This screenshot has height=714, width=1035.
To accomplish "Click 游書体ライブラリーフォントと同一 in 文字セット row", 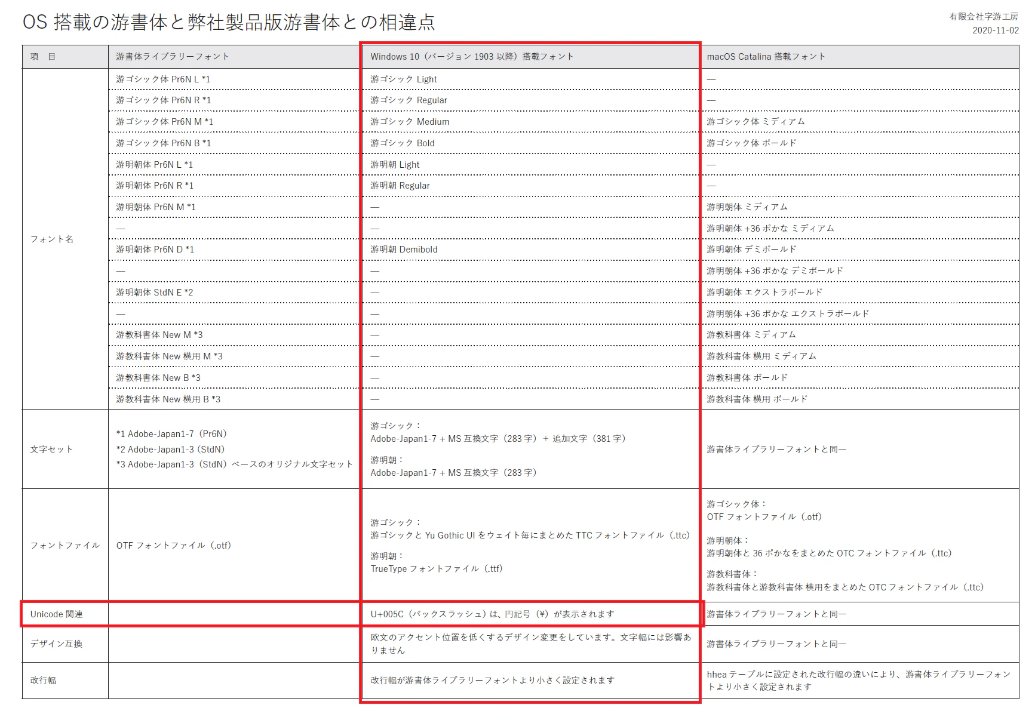I will click(776, 450).
